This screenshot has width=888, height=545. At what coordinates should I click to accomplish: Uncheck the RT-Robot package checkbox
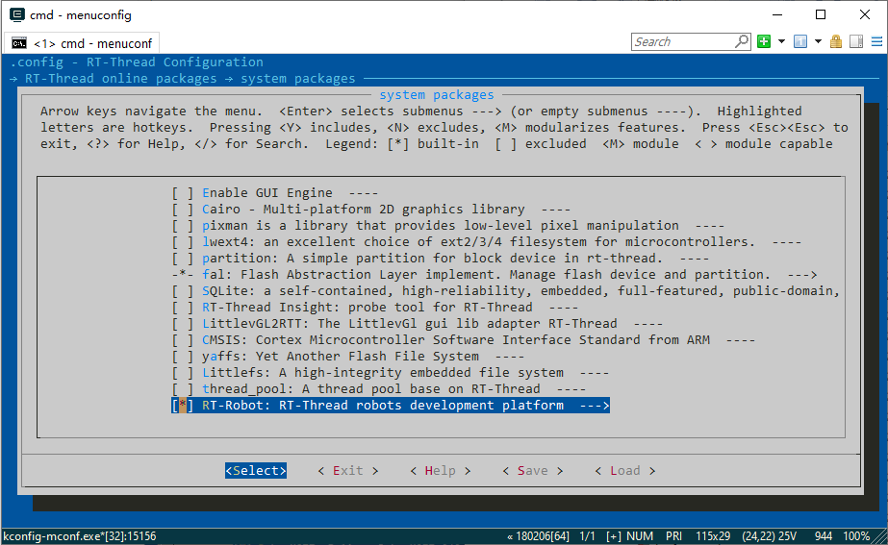click(183, 406)
